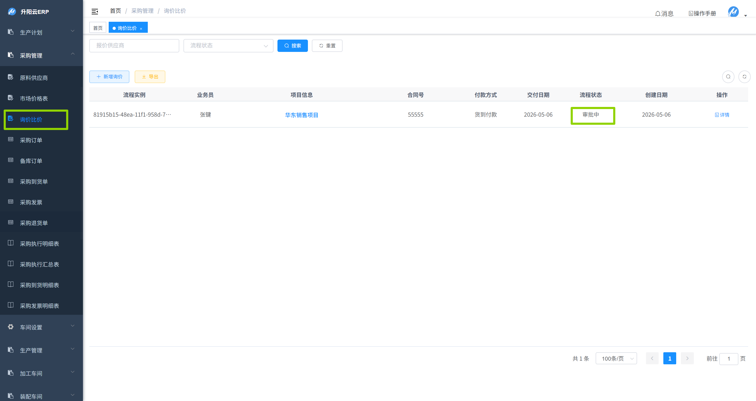Focus the 报价供应商 input field
756x401 pixels.
134,45
